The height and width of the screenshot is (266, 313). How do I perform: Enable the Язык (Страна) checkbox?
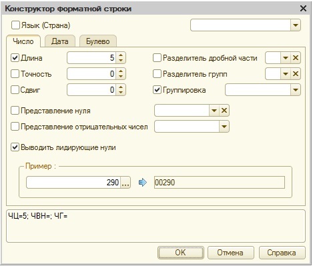click(x=15, y=25)
